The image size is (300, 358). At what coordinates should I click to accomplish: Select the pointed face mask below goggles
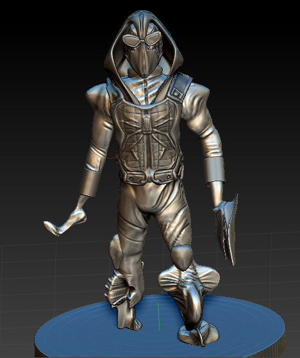(143, 60)
